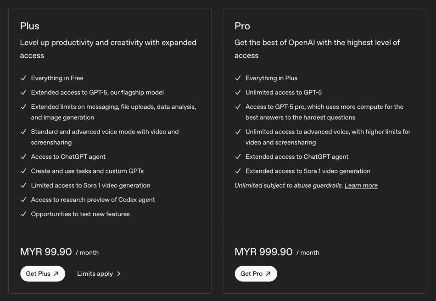
Task: Click the diagonal arrow inside Get Pro button
Action: [x=268, y=273]
